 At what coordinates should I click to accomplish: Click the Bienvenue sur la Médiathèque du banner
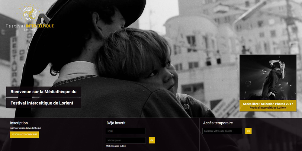click(43, 92)
